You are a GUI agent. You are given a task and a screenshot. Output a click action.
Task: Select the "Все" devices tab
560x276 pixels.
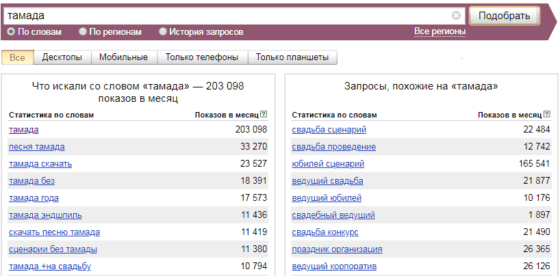[18, 57]
